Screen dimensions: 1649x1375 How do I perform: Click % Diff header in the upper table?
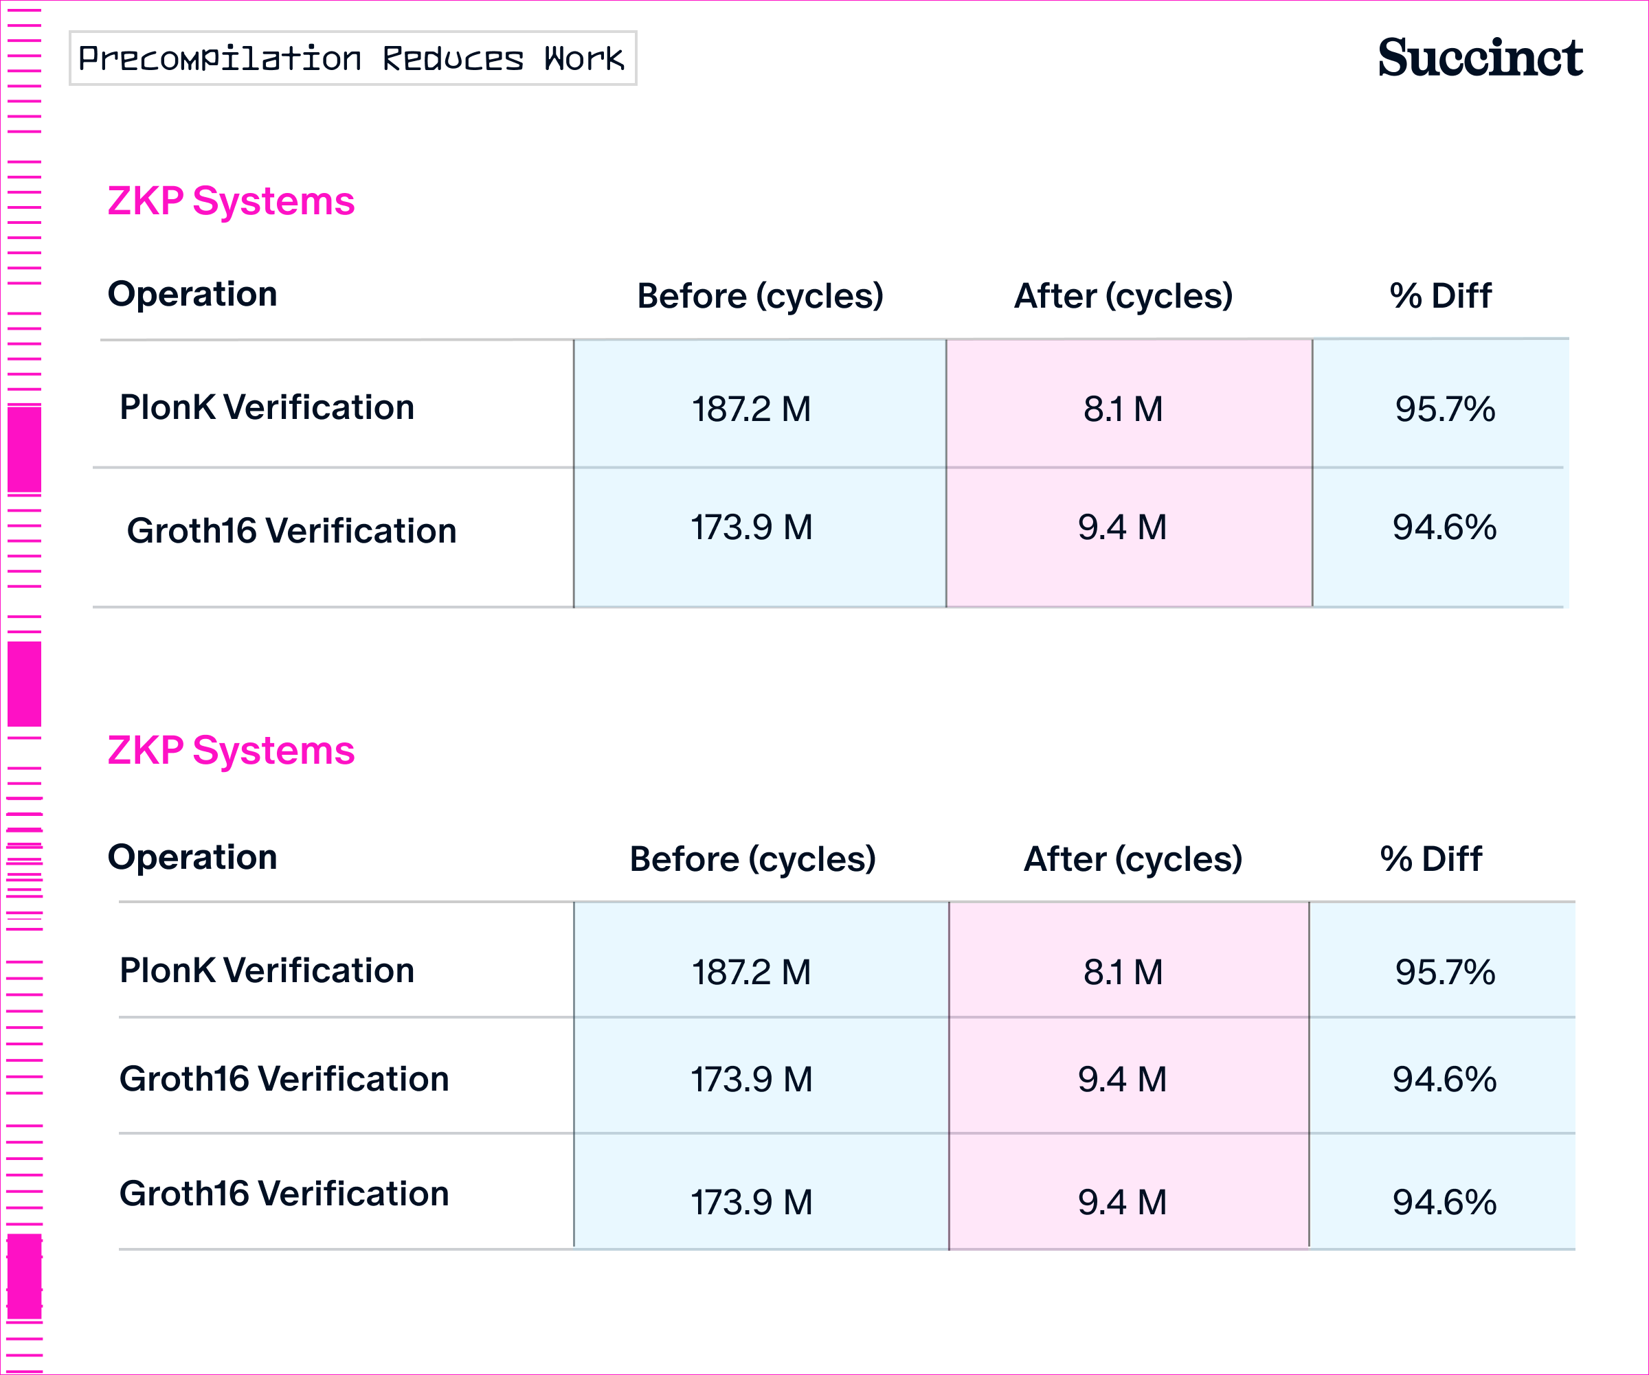[1440, 296]
